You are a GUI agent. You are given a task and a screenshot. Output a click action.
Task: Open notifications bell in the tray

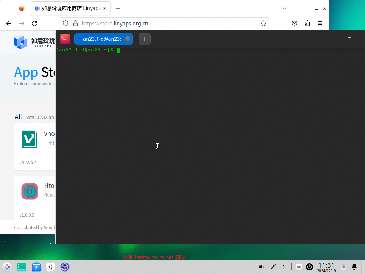click(354, 267)
